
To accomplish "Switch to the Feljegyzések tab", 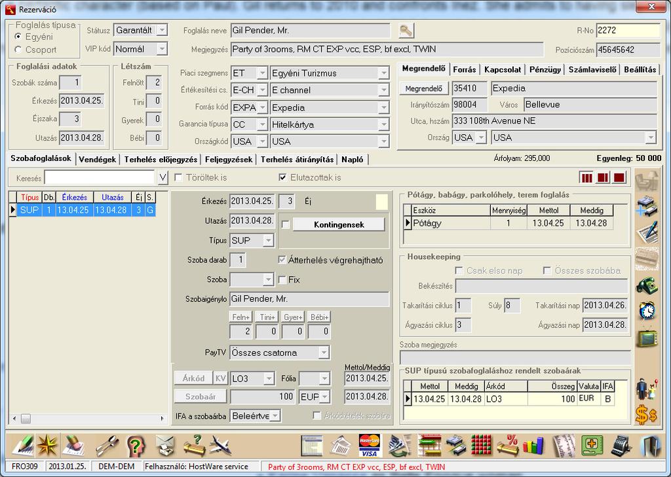I will tap(229, 160).
